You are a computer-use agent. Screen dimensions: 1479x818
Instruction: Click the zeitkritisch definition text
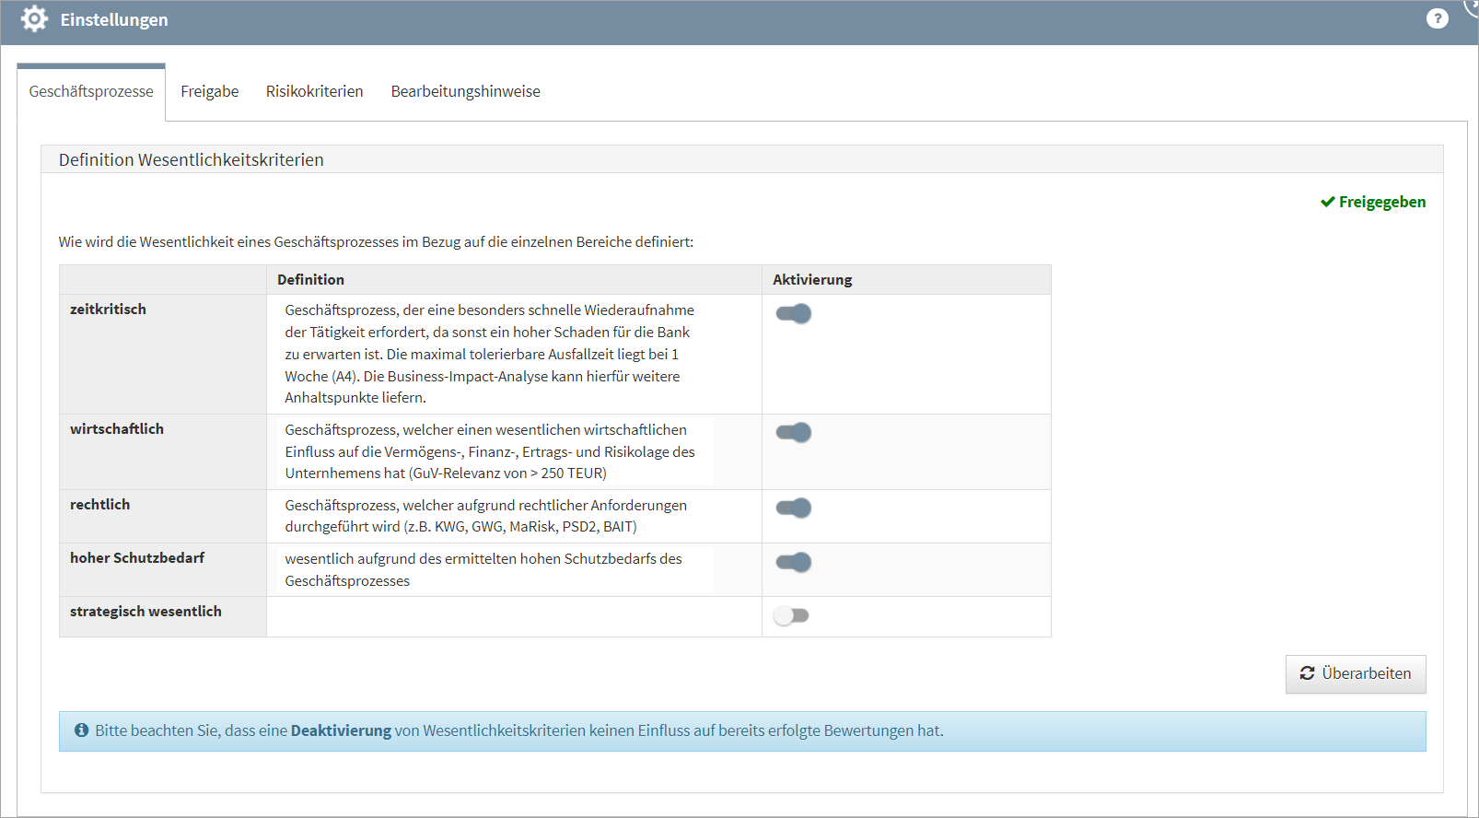[x=490, y=354]
